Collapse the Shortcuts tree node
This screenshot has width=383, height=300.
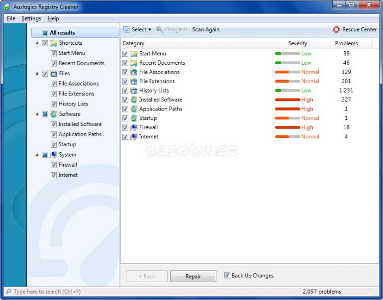pyautogui.click(x=37, y=43)
